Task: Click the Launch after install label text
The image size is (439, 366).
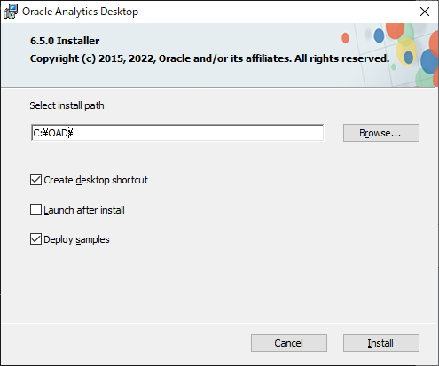Action: [84, 210]
